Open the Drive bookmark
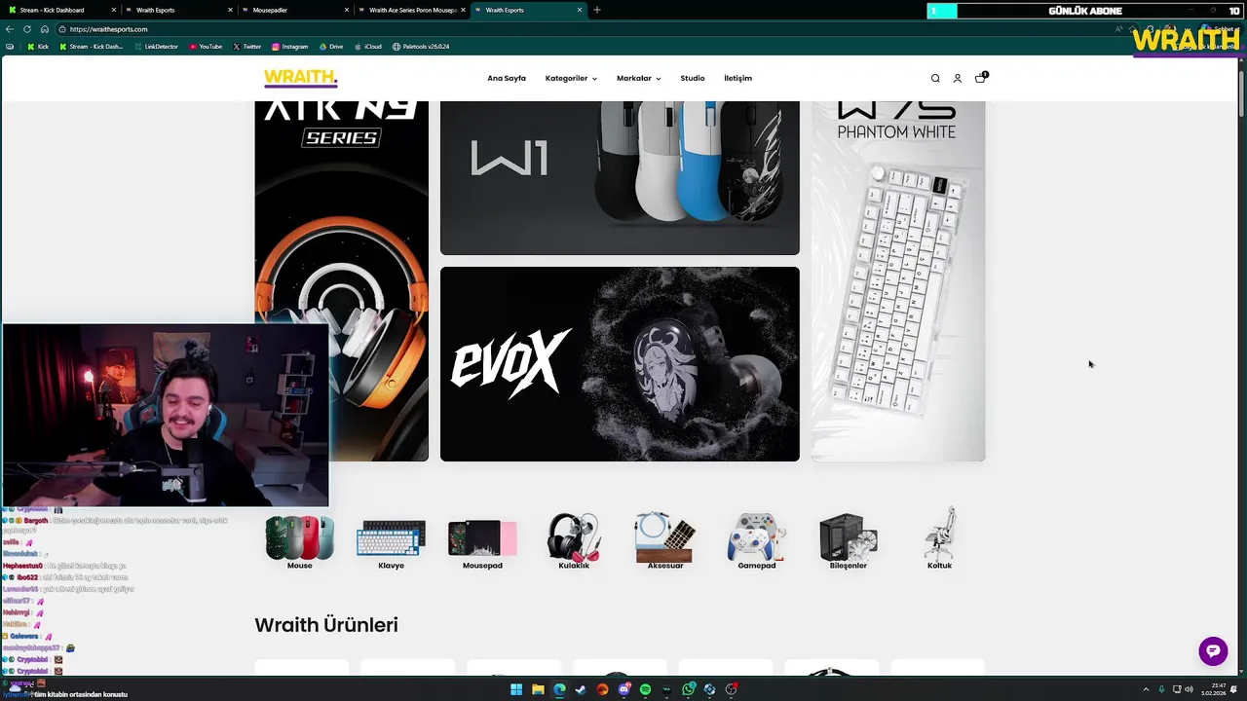Image resolution: width=1247 pixels, height=701 pixels. pyautogui.click(x=331, y=47)
